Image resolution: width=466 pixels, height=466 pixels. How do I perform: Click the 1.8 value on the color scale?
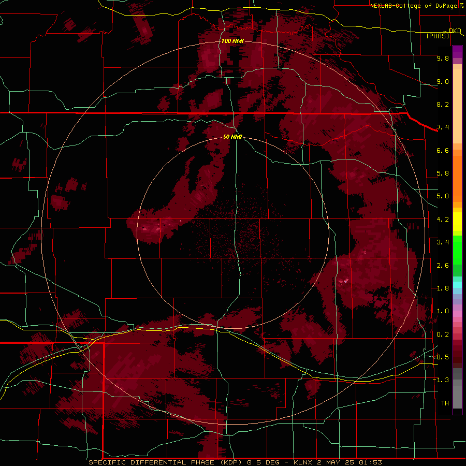tap(443, 288)
